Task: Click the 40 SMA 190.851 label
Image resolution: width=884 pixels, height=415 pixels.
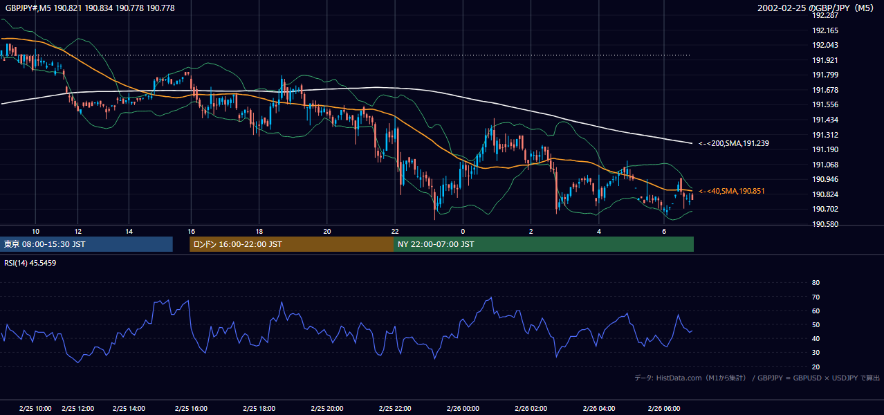Action: pos(732,191)
